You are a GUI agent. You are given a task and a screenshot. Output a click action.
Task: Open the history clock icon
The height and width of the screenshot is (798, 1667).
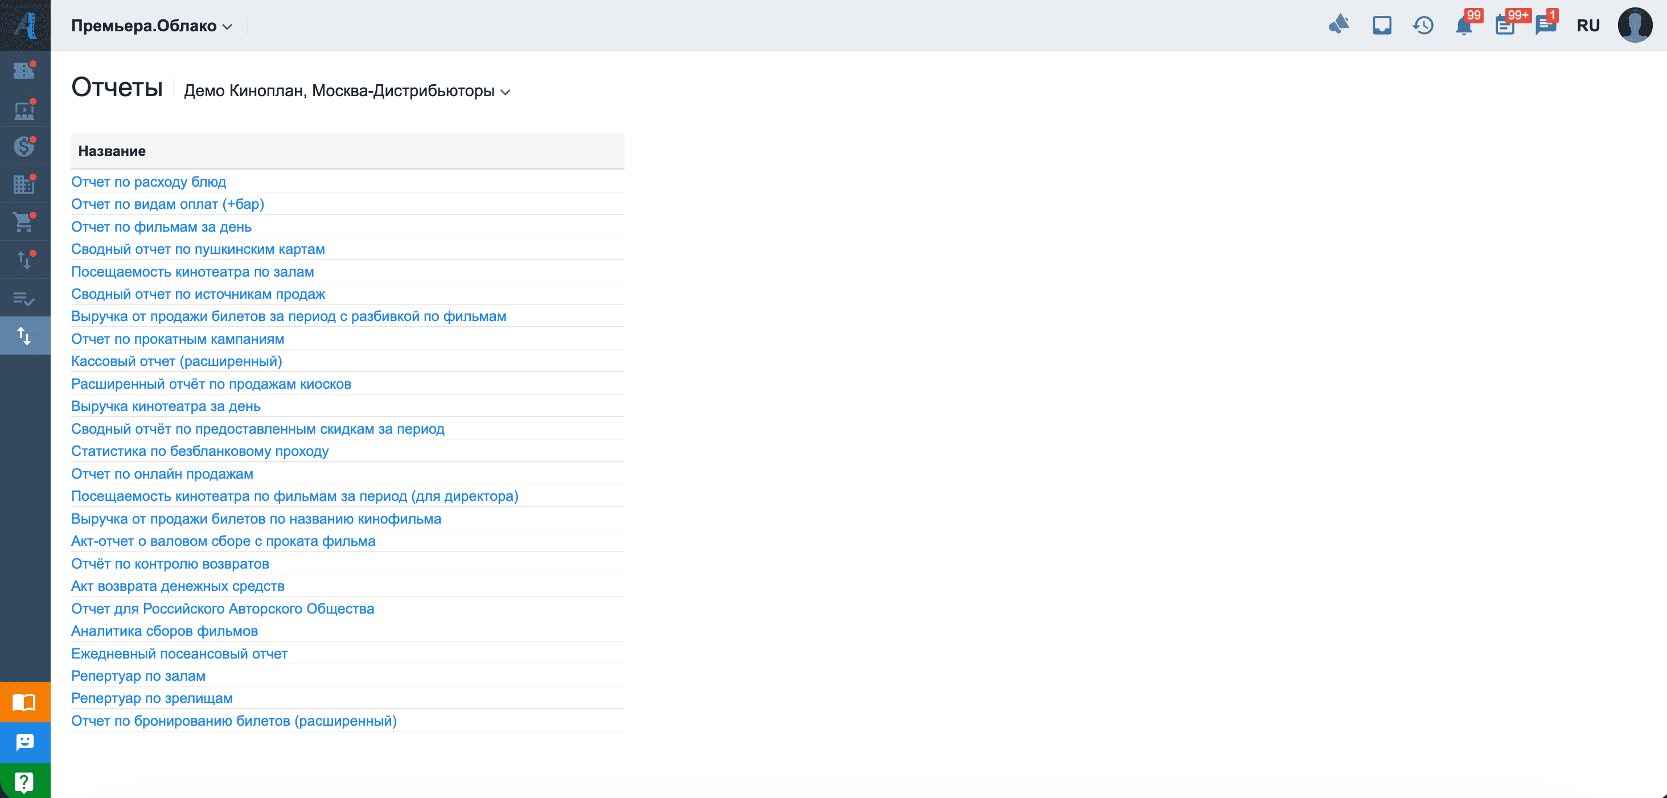(x=1423, y=26)
